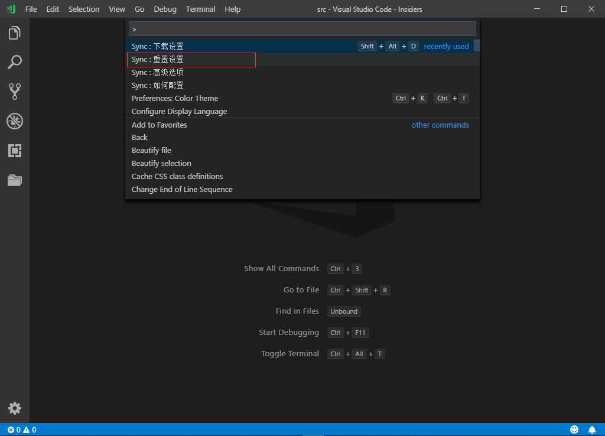Open the Debug menu
The height and width of the screenshot is (436, 605).
click(x=165, y=9)
